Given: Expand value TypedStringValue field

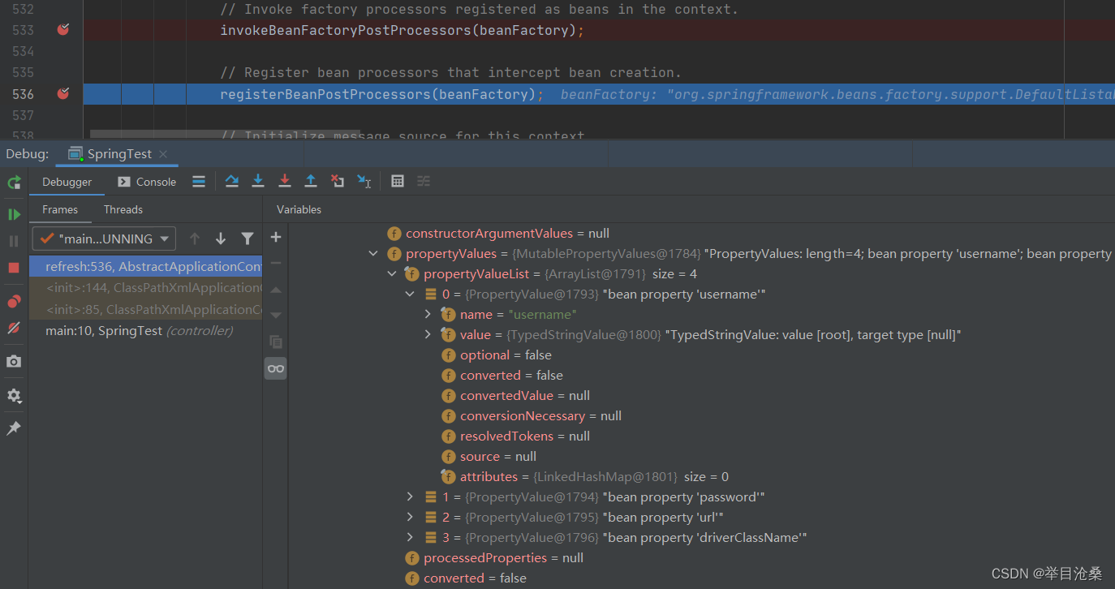Looking at the screenshot, I should point(428,334).
